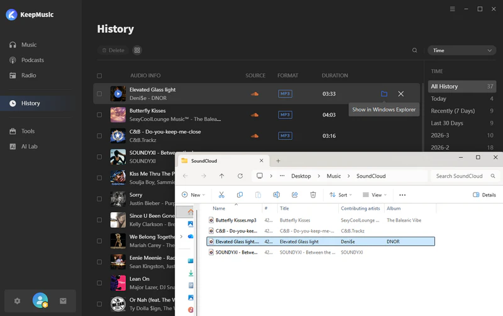Screen dimensions: 503x316
Task: Select the All History time filter
Action: (x=462, y=86)
